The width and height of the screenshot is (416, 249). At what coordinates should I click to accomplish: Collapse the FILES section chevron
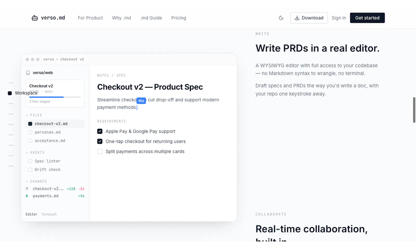(27, 115)
